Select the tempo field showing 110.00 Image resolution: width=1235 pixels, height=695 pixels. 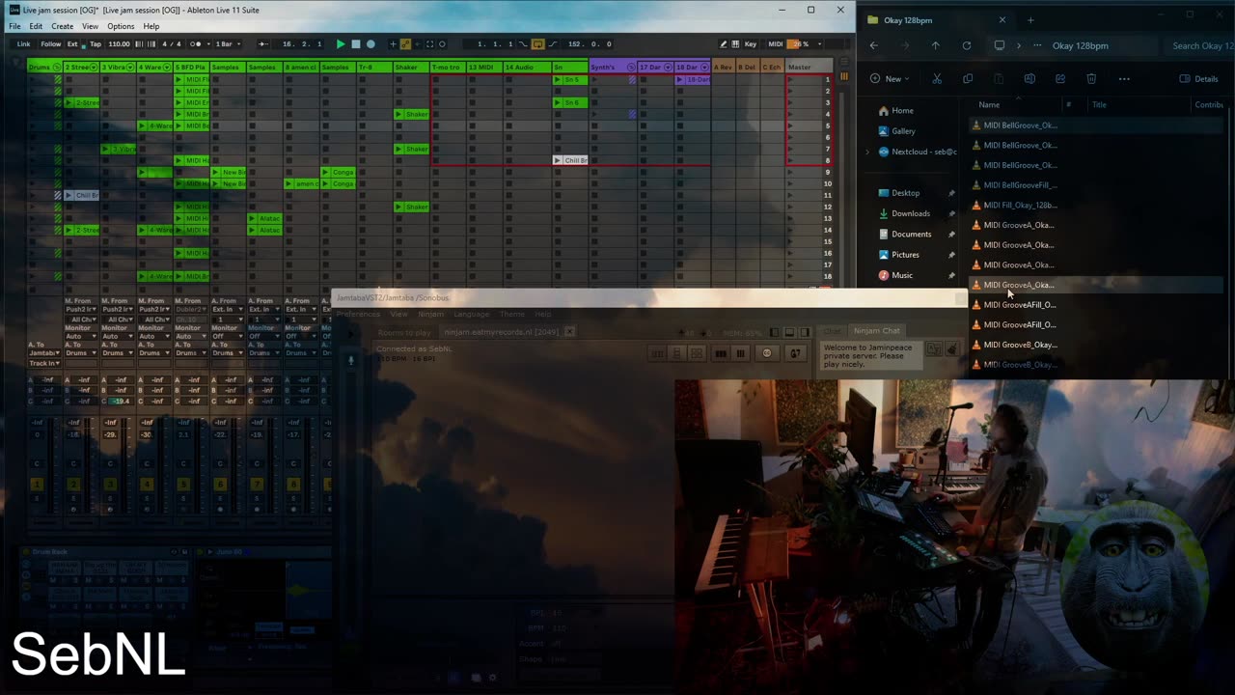point(119,43)
